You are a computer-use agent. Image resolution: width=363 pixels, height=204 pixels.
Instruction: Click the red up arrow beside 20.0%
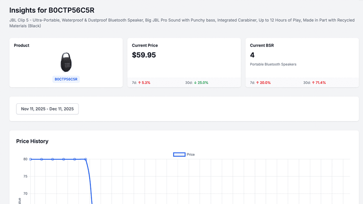coord(258,83)
